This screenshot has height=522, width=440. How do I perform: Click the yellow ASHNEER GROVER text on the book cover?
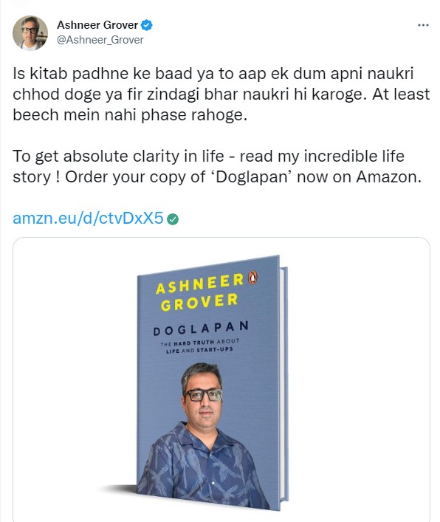point(199,292)
